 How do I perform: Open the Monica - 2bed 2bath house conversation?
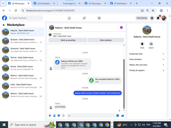[23, 95]
